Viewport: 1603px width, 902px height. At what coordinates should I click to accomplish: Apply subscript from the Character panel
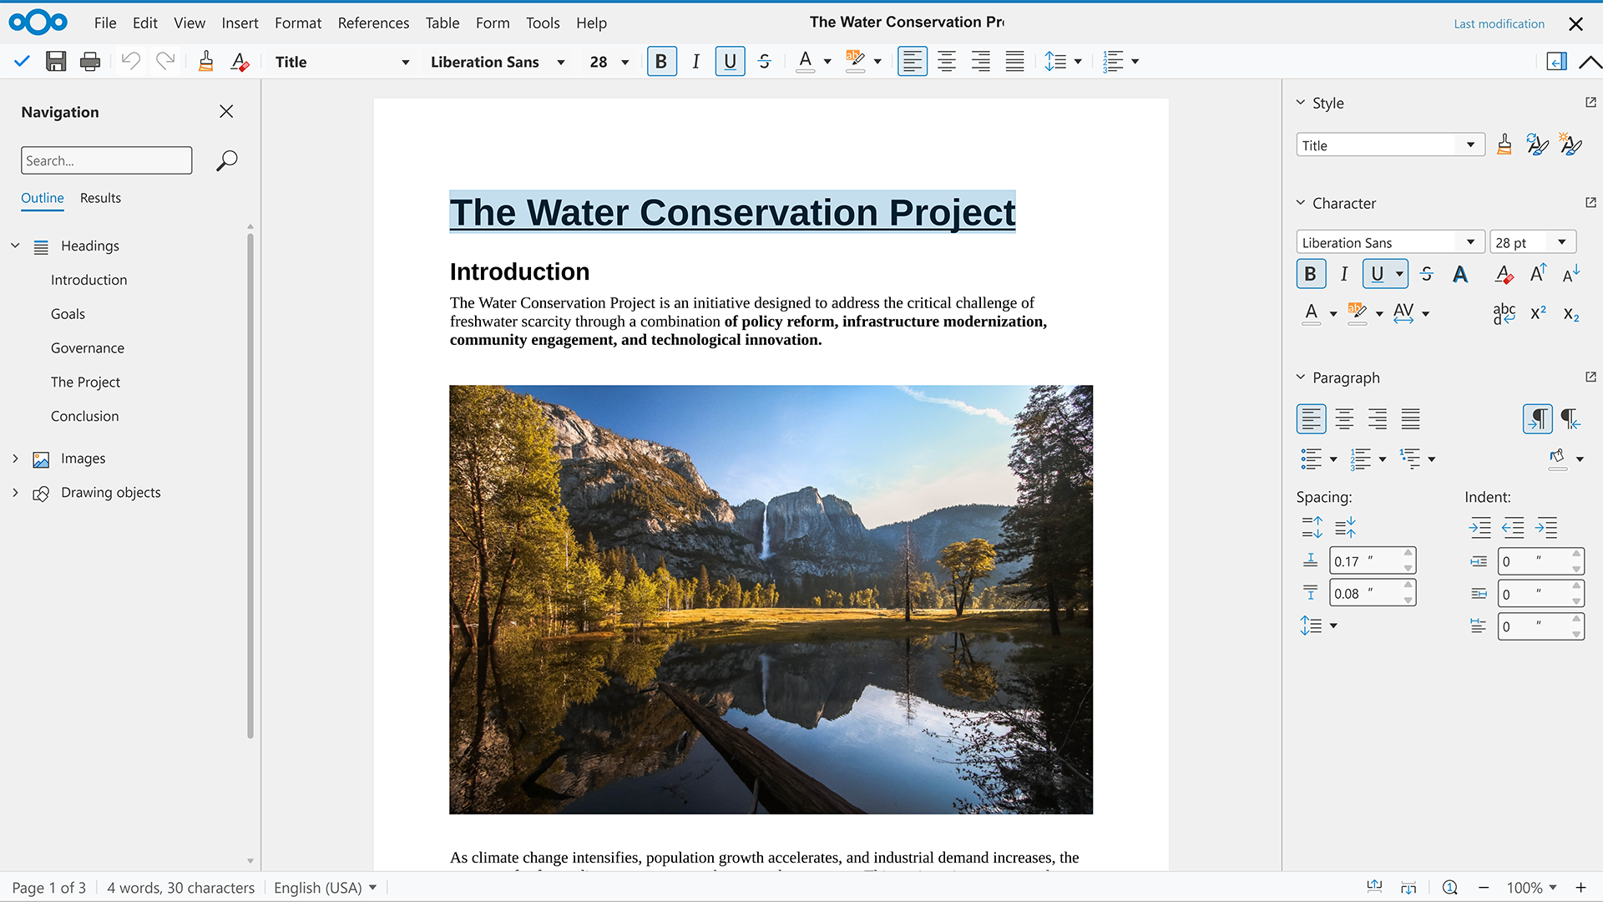(1570, 314)
